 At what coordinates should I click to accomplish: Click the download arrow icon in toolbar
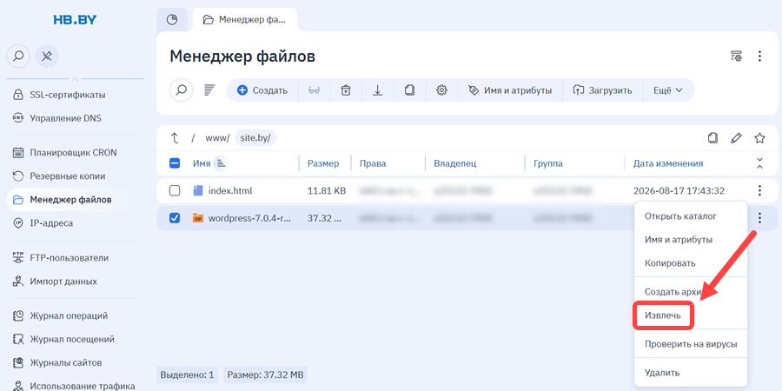click(378, 90)
